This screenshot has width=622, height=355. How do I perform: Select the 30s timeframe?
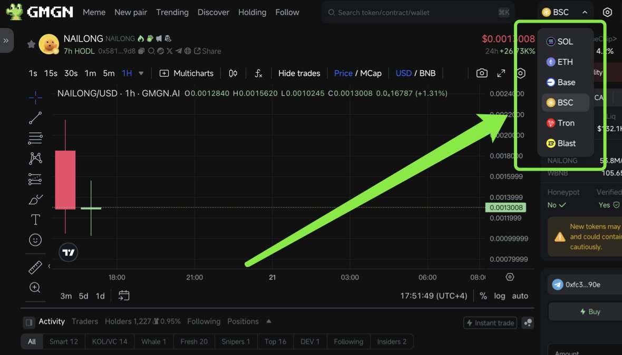tap(71, 73)
